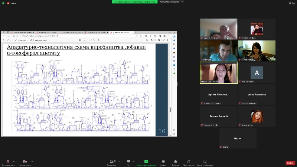297x167 pixels.
Task: Click PDF rotate page icon
Action: click(94, 40)
